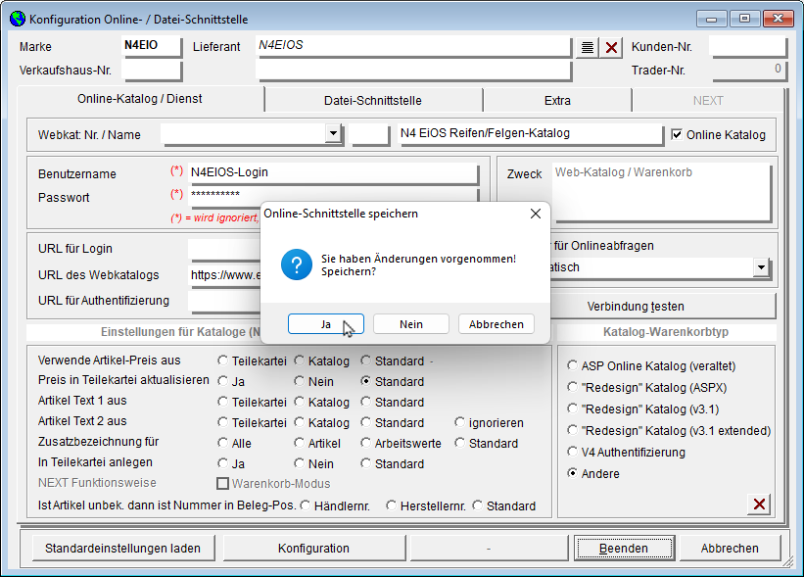Click the small field beside Webkat dropdown
This screenshot has height=577, width=804.
tap(370, 134)
